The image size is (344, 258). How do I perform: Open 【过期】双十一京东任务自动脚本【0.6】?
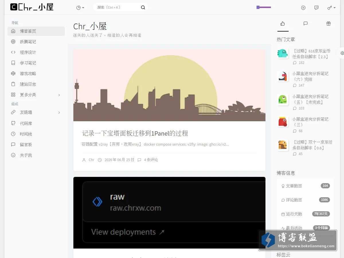click(x=312, y=145)
